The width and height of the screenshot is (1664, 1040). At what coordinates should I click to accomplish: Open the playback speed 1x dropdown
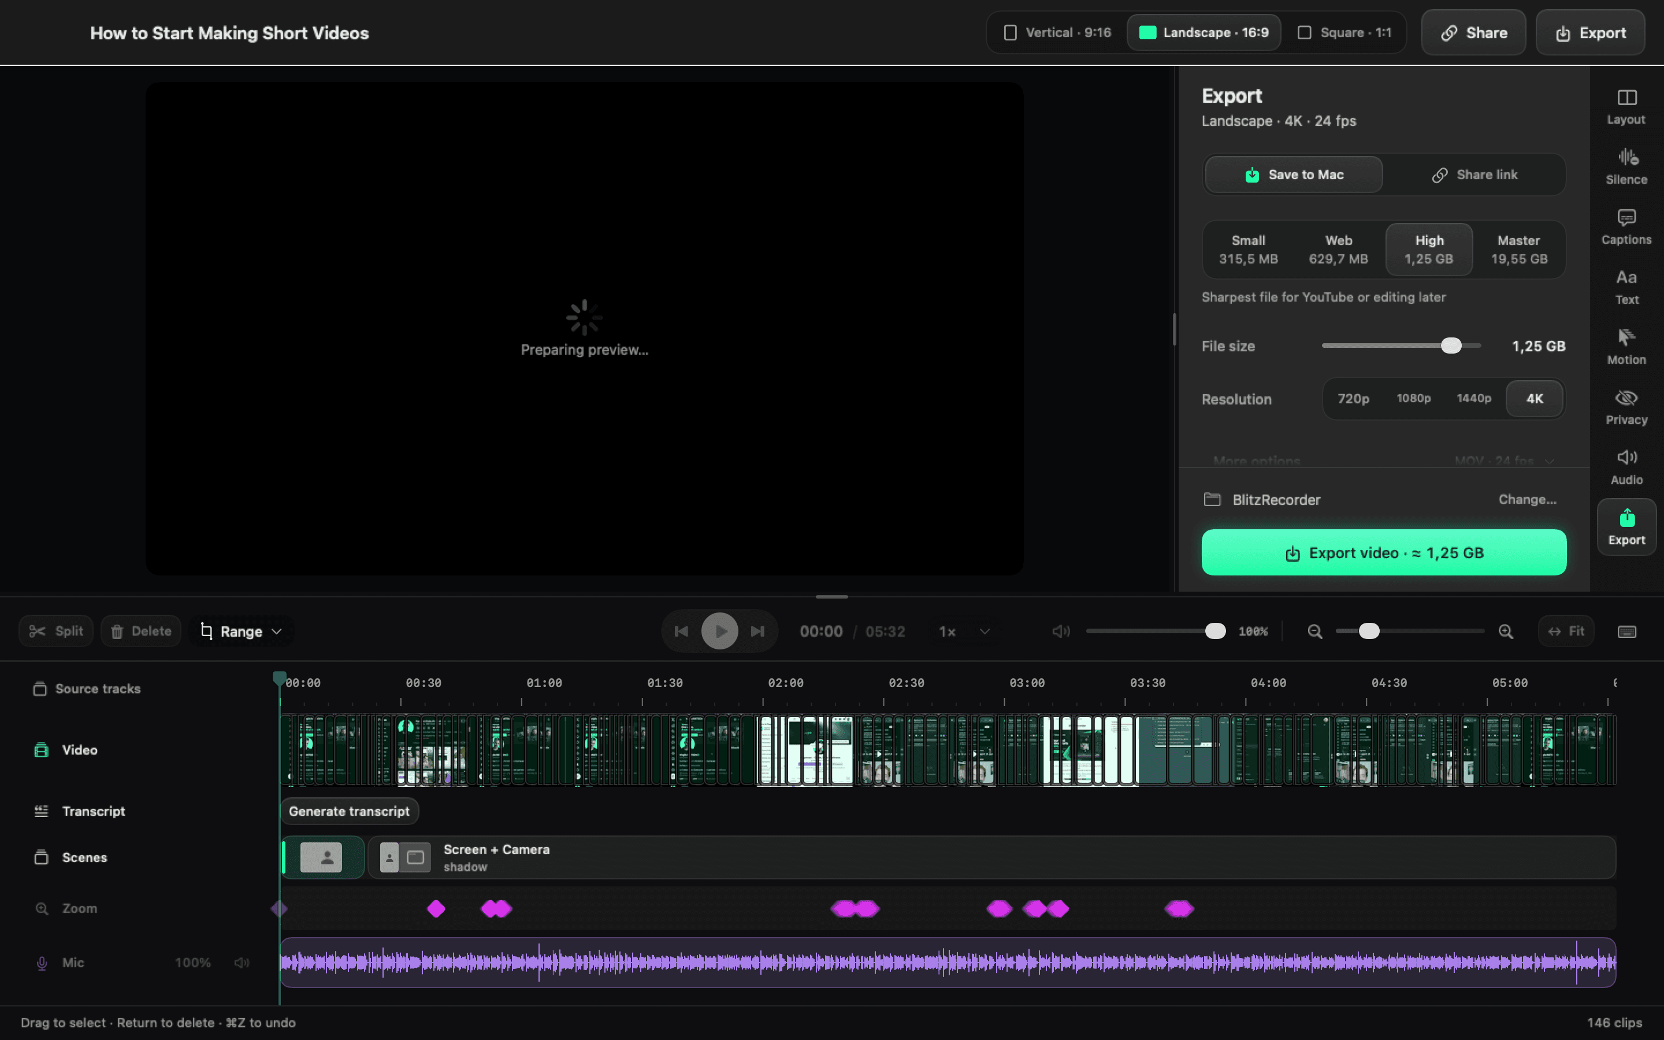coord(964,632)
